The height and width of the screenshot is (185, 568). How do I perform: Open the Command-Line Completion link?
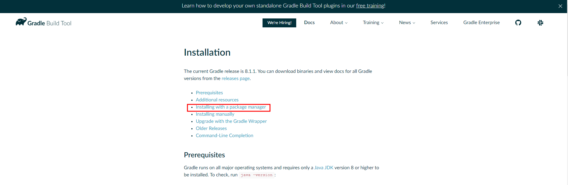point(224,136)
